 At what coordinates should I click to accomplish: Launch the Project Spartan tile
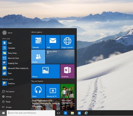click(x=68, y=42)
